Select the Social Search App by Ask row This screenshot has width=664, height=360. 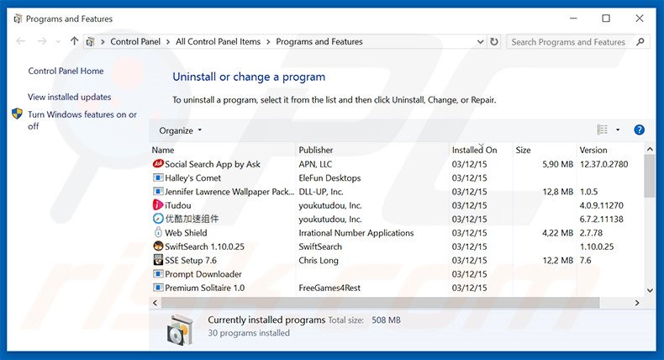coord(397,164)
